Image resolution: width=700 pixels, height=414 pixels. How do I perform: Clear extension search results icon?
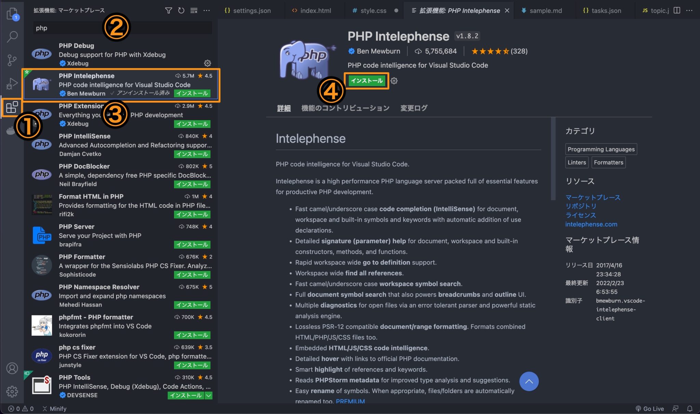pyautogui.click(x=194, y=11)
